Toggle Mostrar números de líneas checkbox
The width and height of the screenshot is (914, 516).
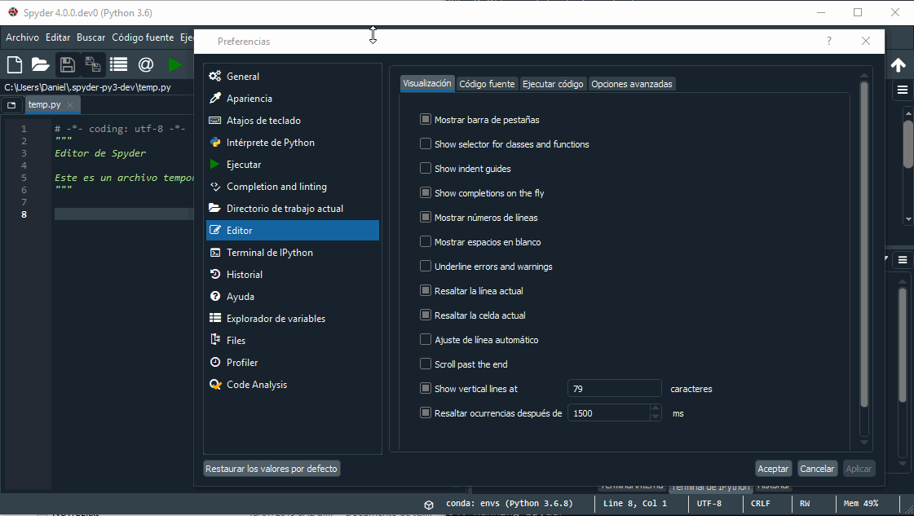pyautogui.click(x=426, y=218)
